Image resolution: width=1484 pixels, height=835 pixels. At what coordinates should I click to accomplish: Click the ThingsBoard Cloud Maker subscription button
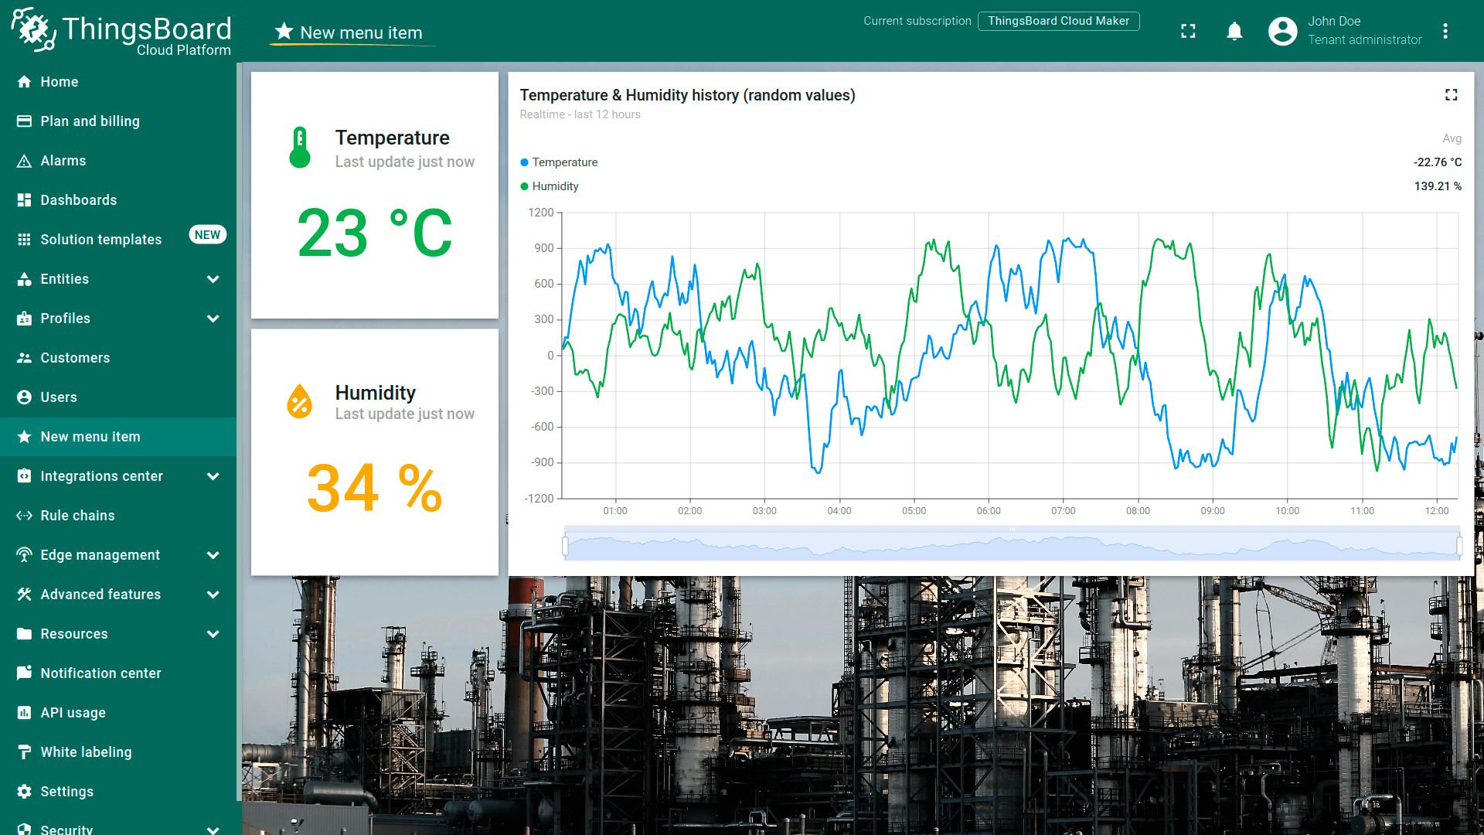pyautogui.click(x=1058, y=21)
